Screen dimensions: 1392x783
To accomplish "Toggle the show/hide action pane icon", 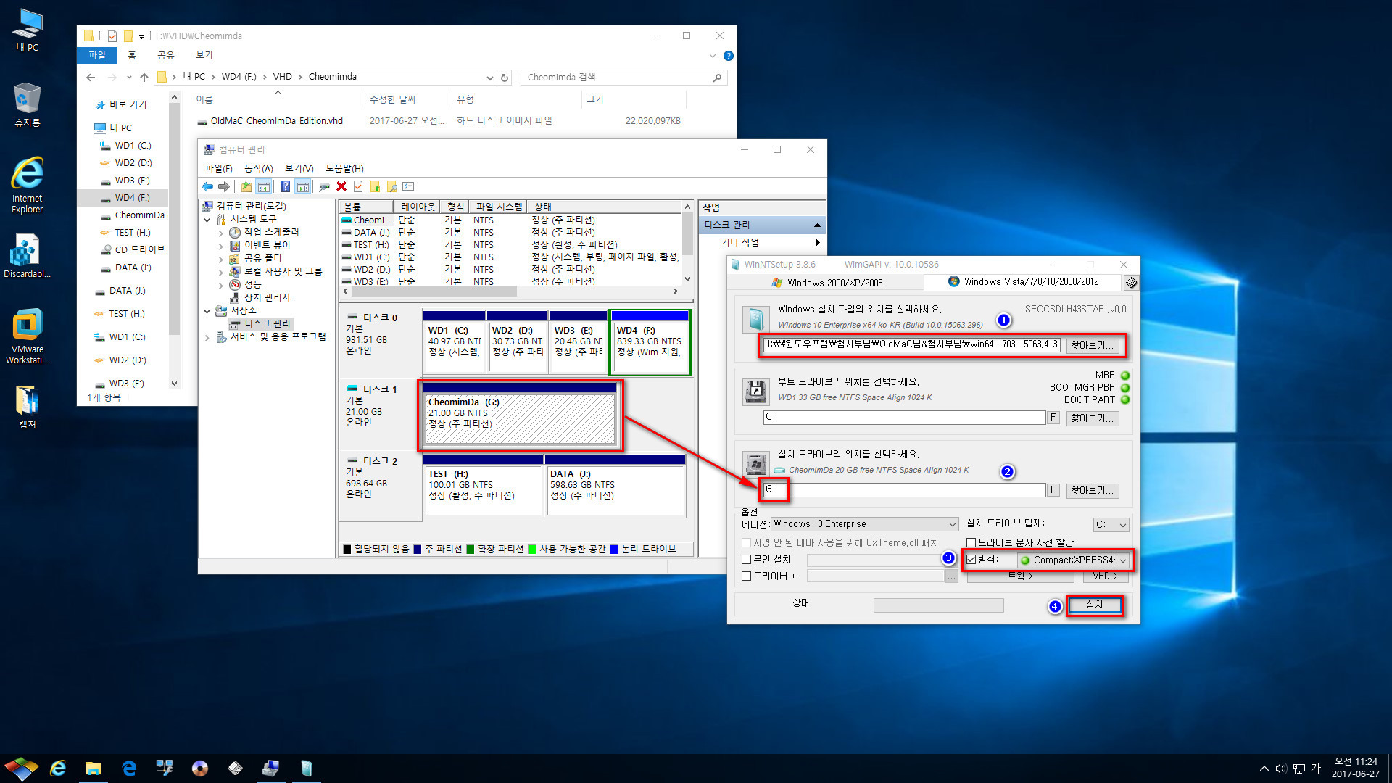I will pyautogui.click(x=303, y=187).
